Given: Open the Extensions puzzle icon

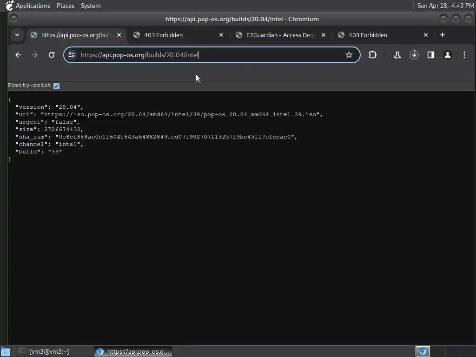Looking at the screenshot, I should (x=372, y=55).
